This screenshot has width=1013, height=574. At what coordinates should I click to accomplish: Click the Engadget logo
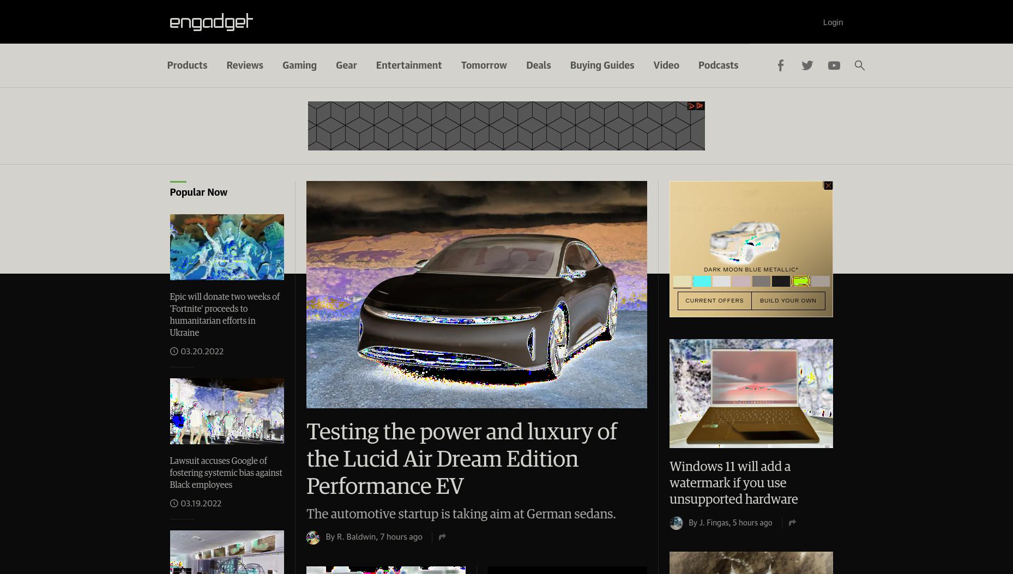[212, 22]
